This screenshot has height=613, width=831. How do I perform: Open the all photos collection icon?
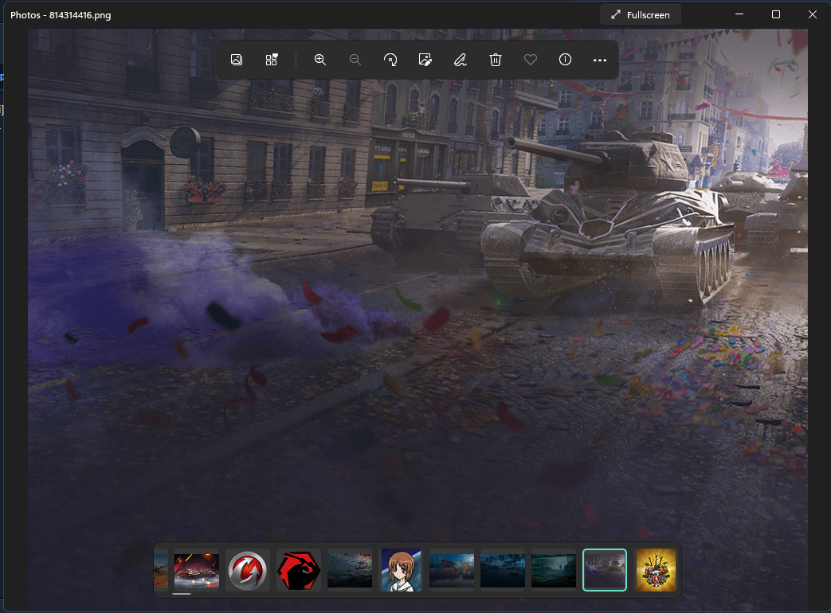coord(272,60)
